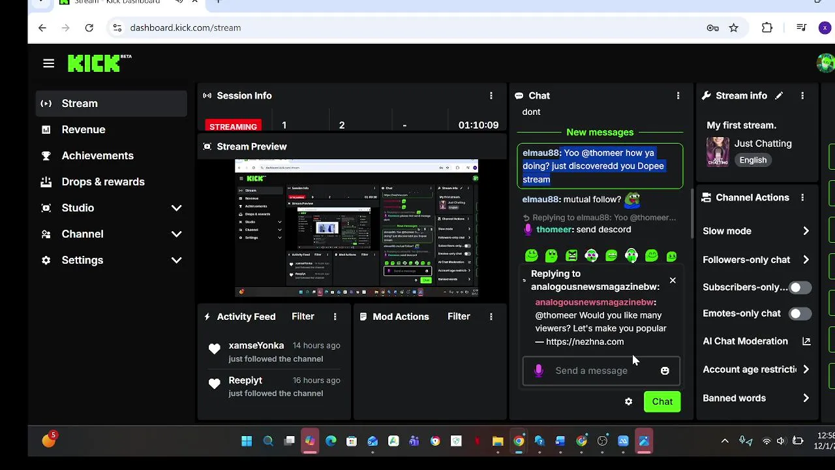Click the English language tag
This screenshot has width=835, height=470.
pos(753,160)
